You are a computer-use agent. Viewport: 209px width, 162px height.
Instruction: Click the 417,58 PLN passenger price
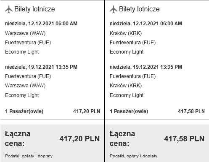point(191,111)
